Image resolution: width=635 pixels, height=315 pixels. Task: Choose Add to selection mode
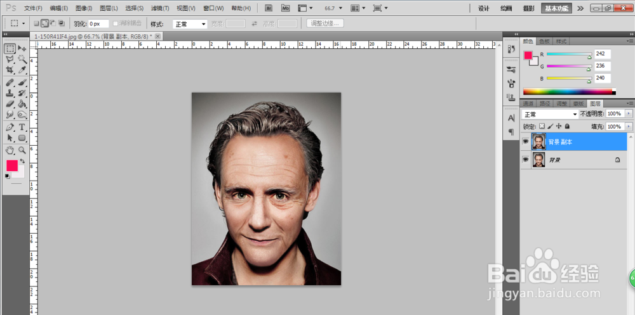pyautogui.click(x=44, y=23)
